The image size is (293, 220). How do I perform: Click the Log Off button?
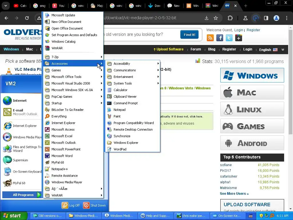[71, 205]
